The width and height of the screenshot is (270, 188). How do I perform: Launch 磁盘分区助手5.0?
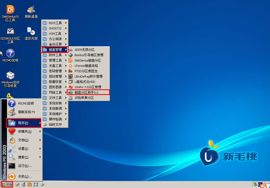[88, 92]
